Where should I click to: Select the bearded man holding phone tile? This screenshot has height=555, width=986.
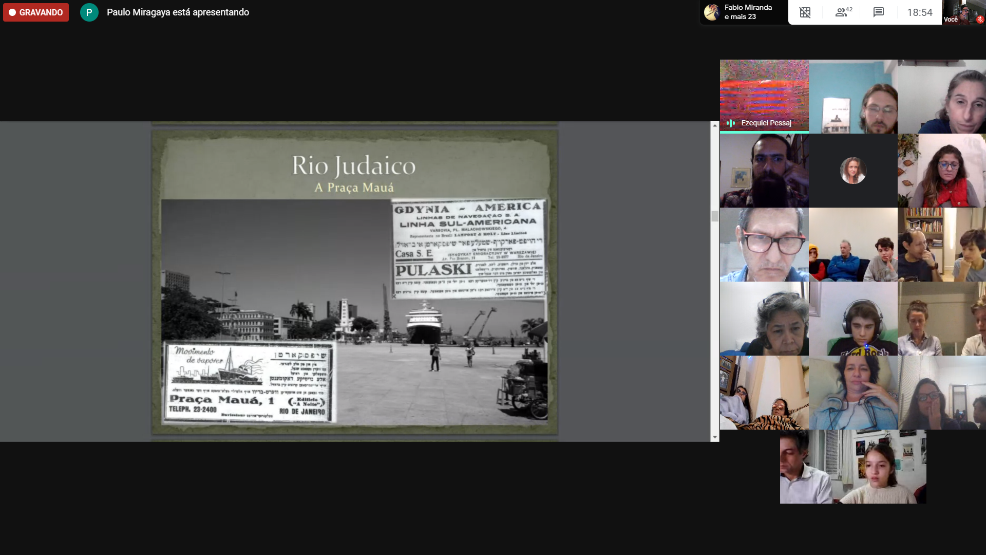pyautogui.click(x=764, y=171)
